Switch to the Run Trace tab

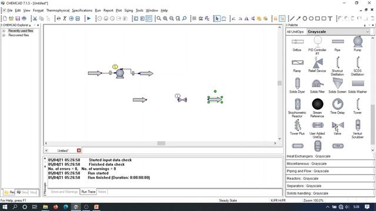click(x=88, y=192)
